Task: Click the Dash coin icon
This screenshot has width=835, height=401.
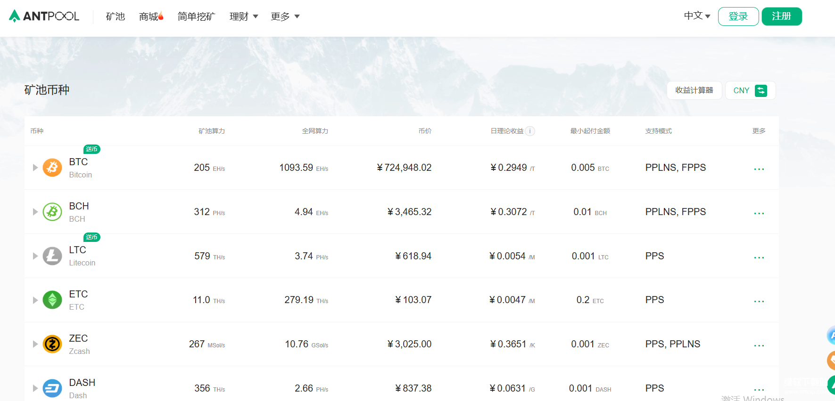Action: tap(52, 388)
